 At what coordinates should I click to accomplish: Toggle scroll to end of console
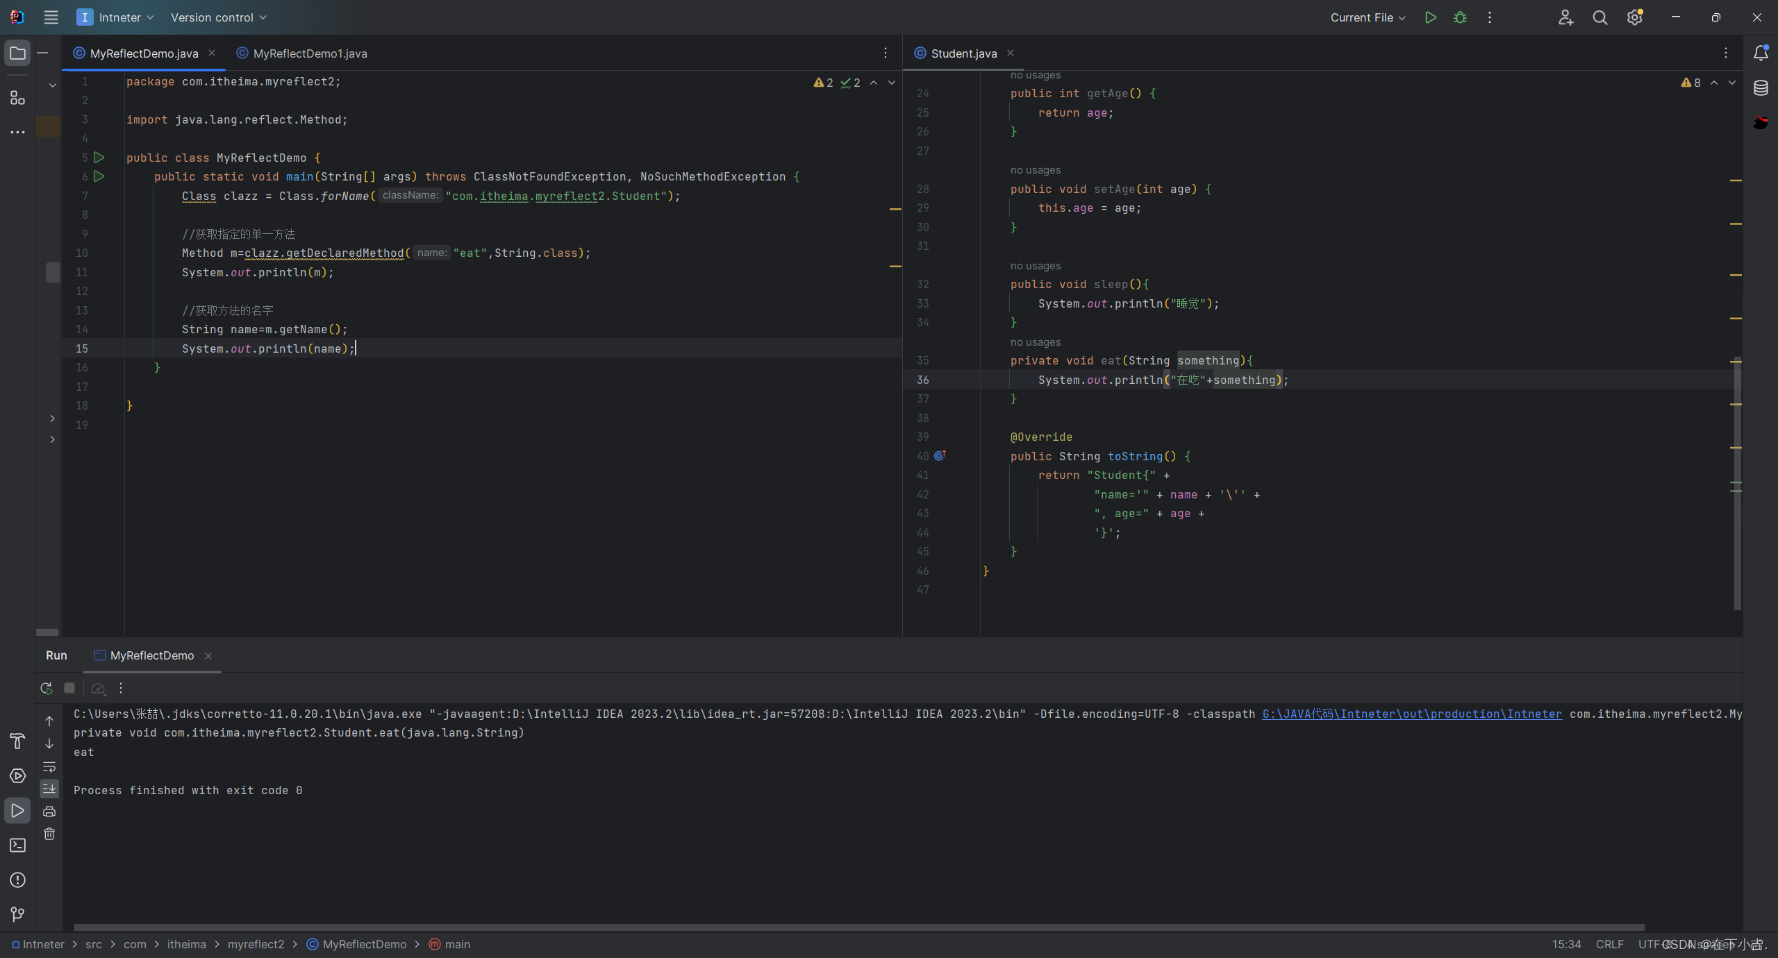(49, 789)
